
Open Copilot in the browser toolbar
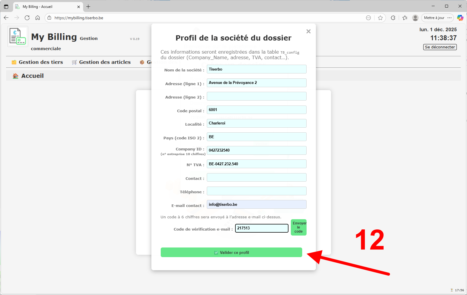[460, 18]
